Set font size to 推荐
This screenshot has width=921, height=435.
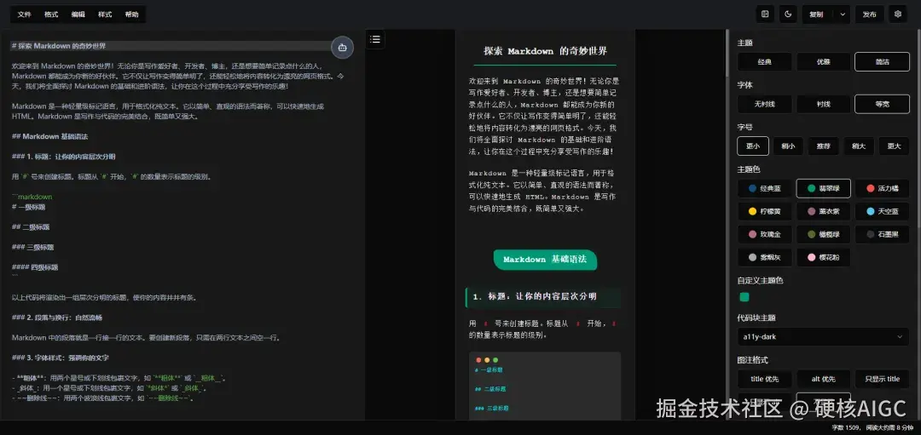coord(824,146)
